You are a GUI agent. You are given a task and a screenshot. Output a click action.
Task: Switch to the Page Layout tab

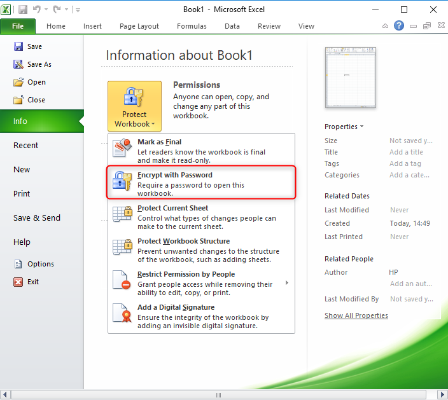click(139, 26)
